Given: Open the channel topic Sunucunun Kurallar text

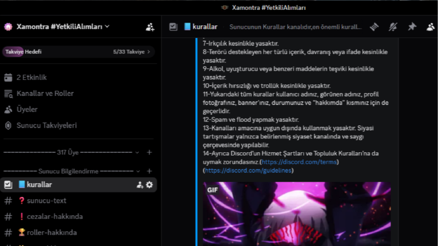Looking at the screenshot, I should pyautogui.click(x=295, y=27).
